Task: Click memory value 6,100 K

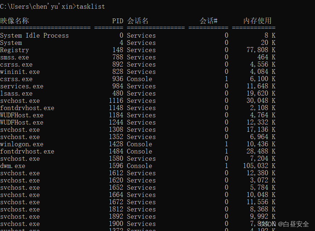Action: (x=263, y=79)
